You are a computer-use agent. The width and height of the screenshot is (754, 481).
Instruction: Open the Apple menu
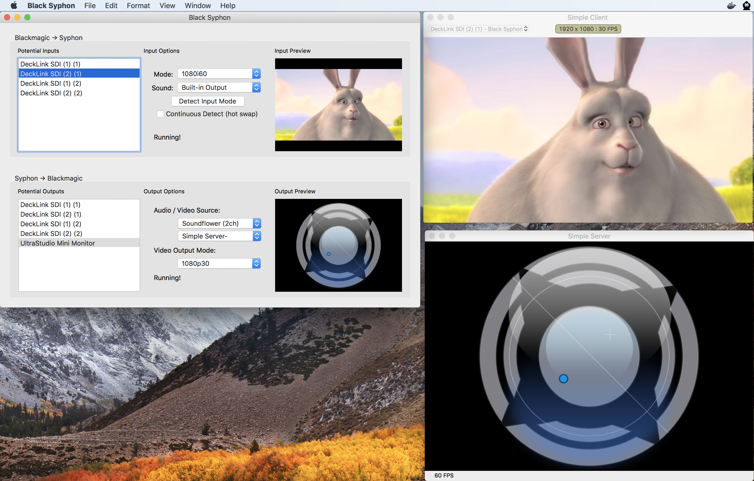[x=14, y=6]
